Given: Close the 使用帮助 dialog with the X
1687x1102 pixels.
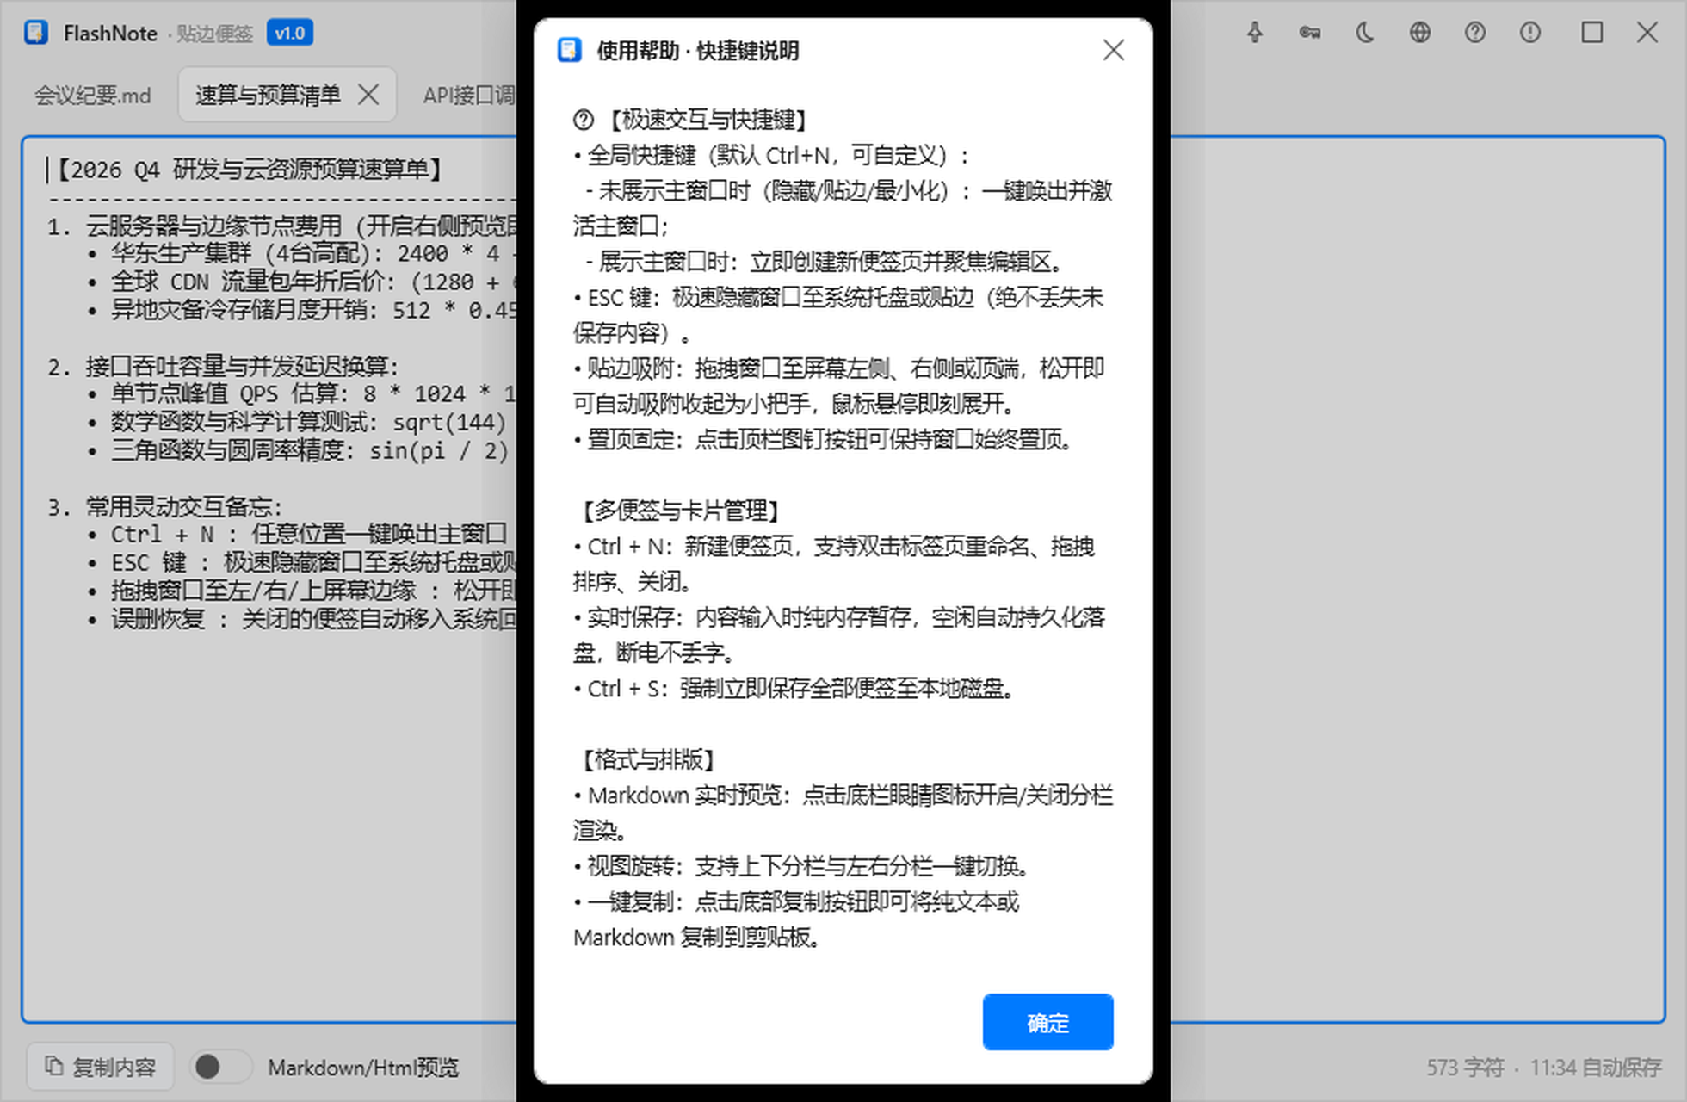Looking at the screenshot, I should (x=1114, y=50).
